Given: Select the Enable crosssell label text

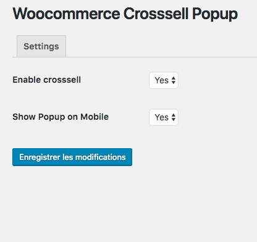Looking at the screenshot, I should click(47, 80).
